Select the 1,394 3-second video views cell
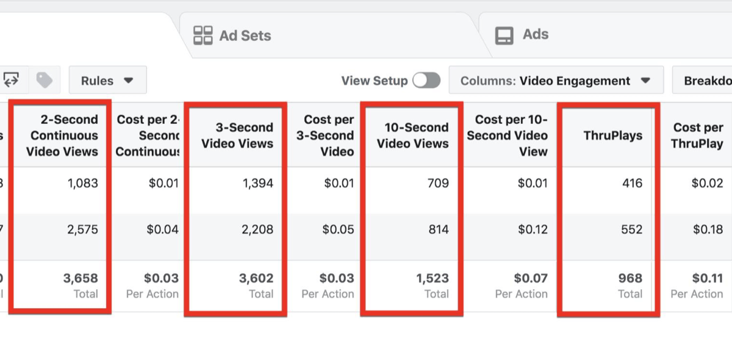Screen dimensions: 732x349 (x=256, y=183)
